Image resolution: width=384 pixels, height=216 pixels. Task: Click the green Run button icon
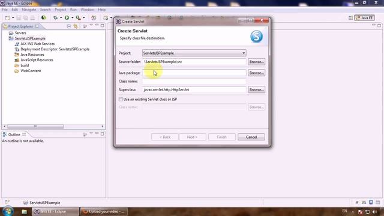click(x=67, y=17)
